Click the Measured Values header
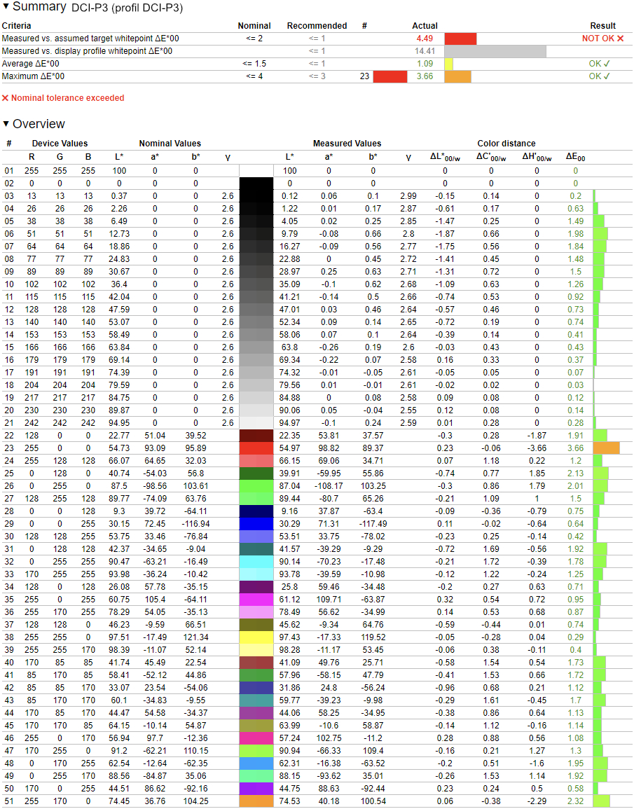Screen dimensions: 634x809 click(x=347, y=144)
